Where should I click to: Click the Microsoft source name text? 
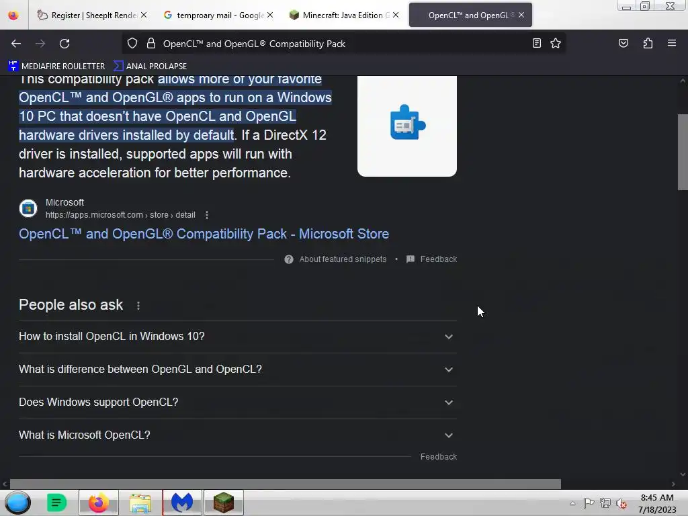[65, 202]
